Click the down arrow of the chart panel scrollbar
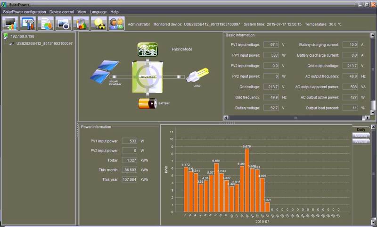This screenshot has height=227, width=377. pyautogui.click(x=373, y=222)
